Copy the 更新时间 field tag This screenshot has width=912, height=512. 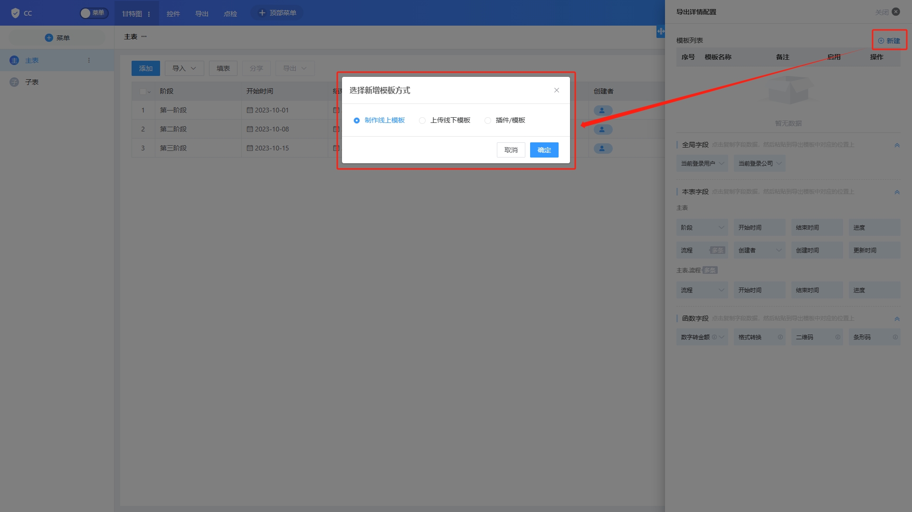tap(874, 250)
